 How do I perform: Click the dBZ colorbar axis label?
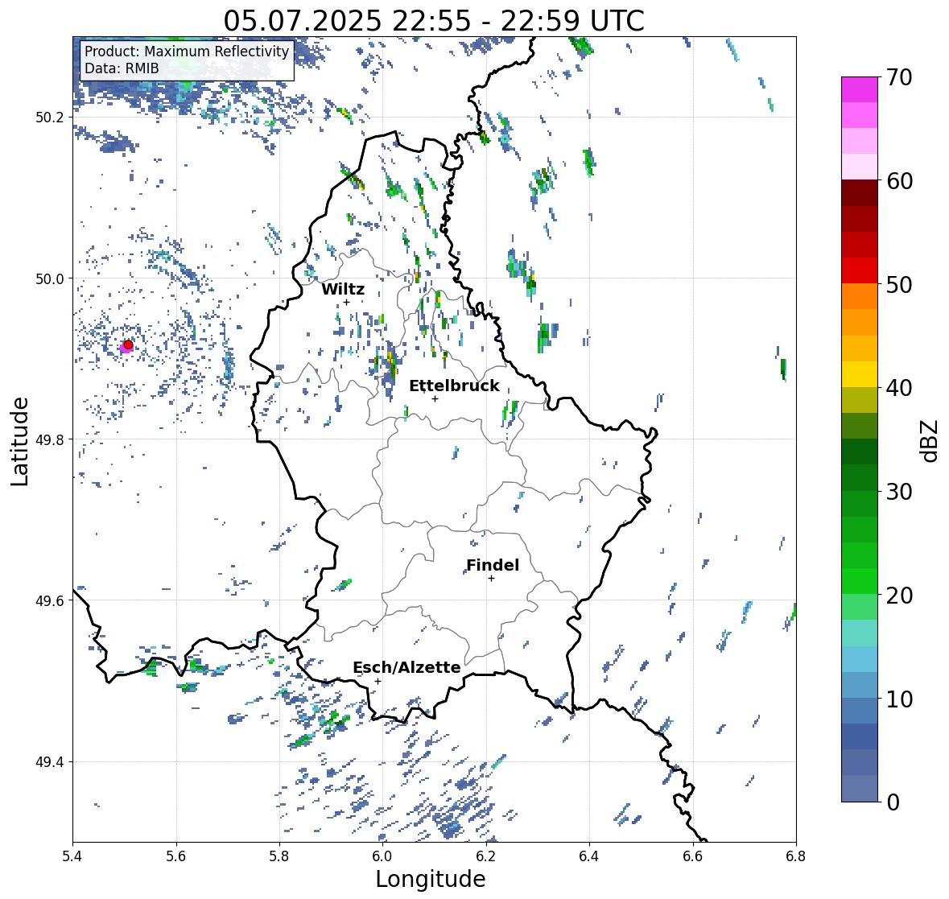point(930,440)
